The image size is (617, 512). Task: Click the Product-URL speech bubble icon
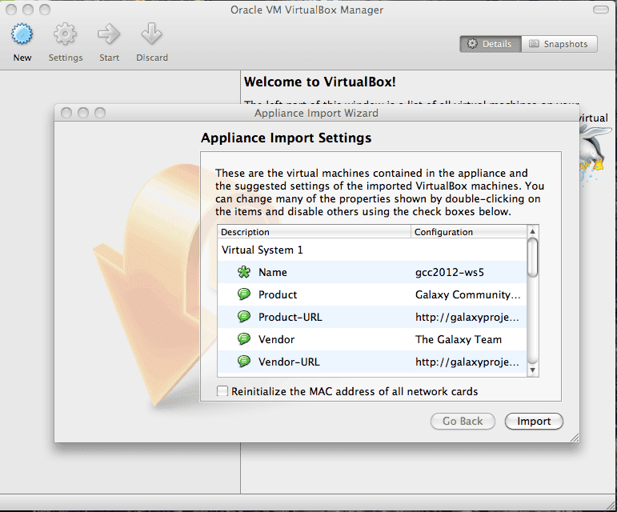pos(244,317)
